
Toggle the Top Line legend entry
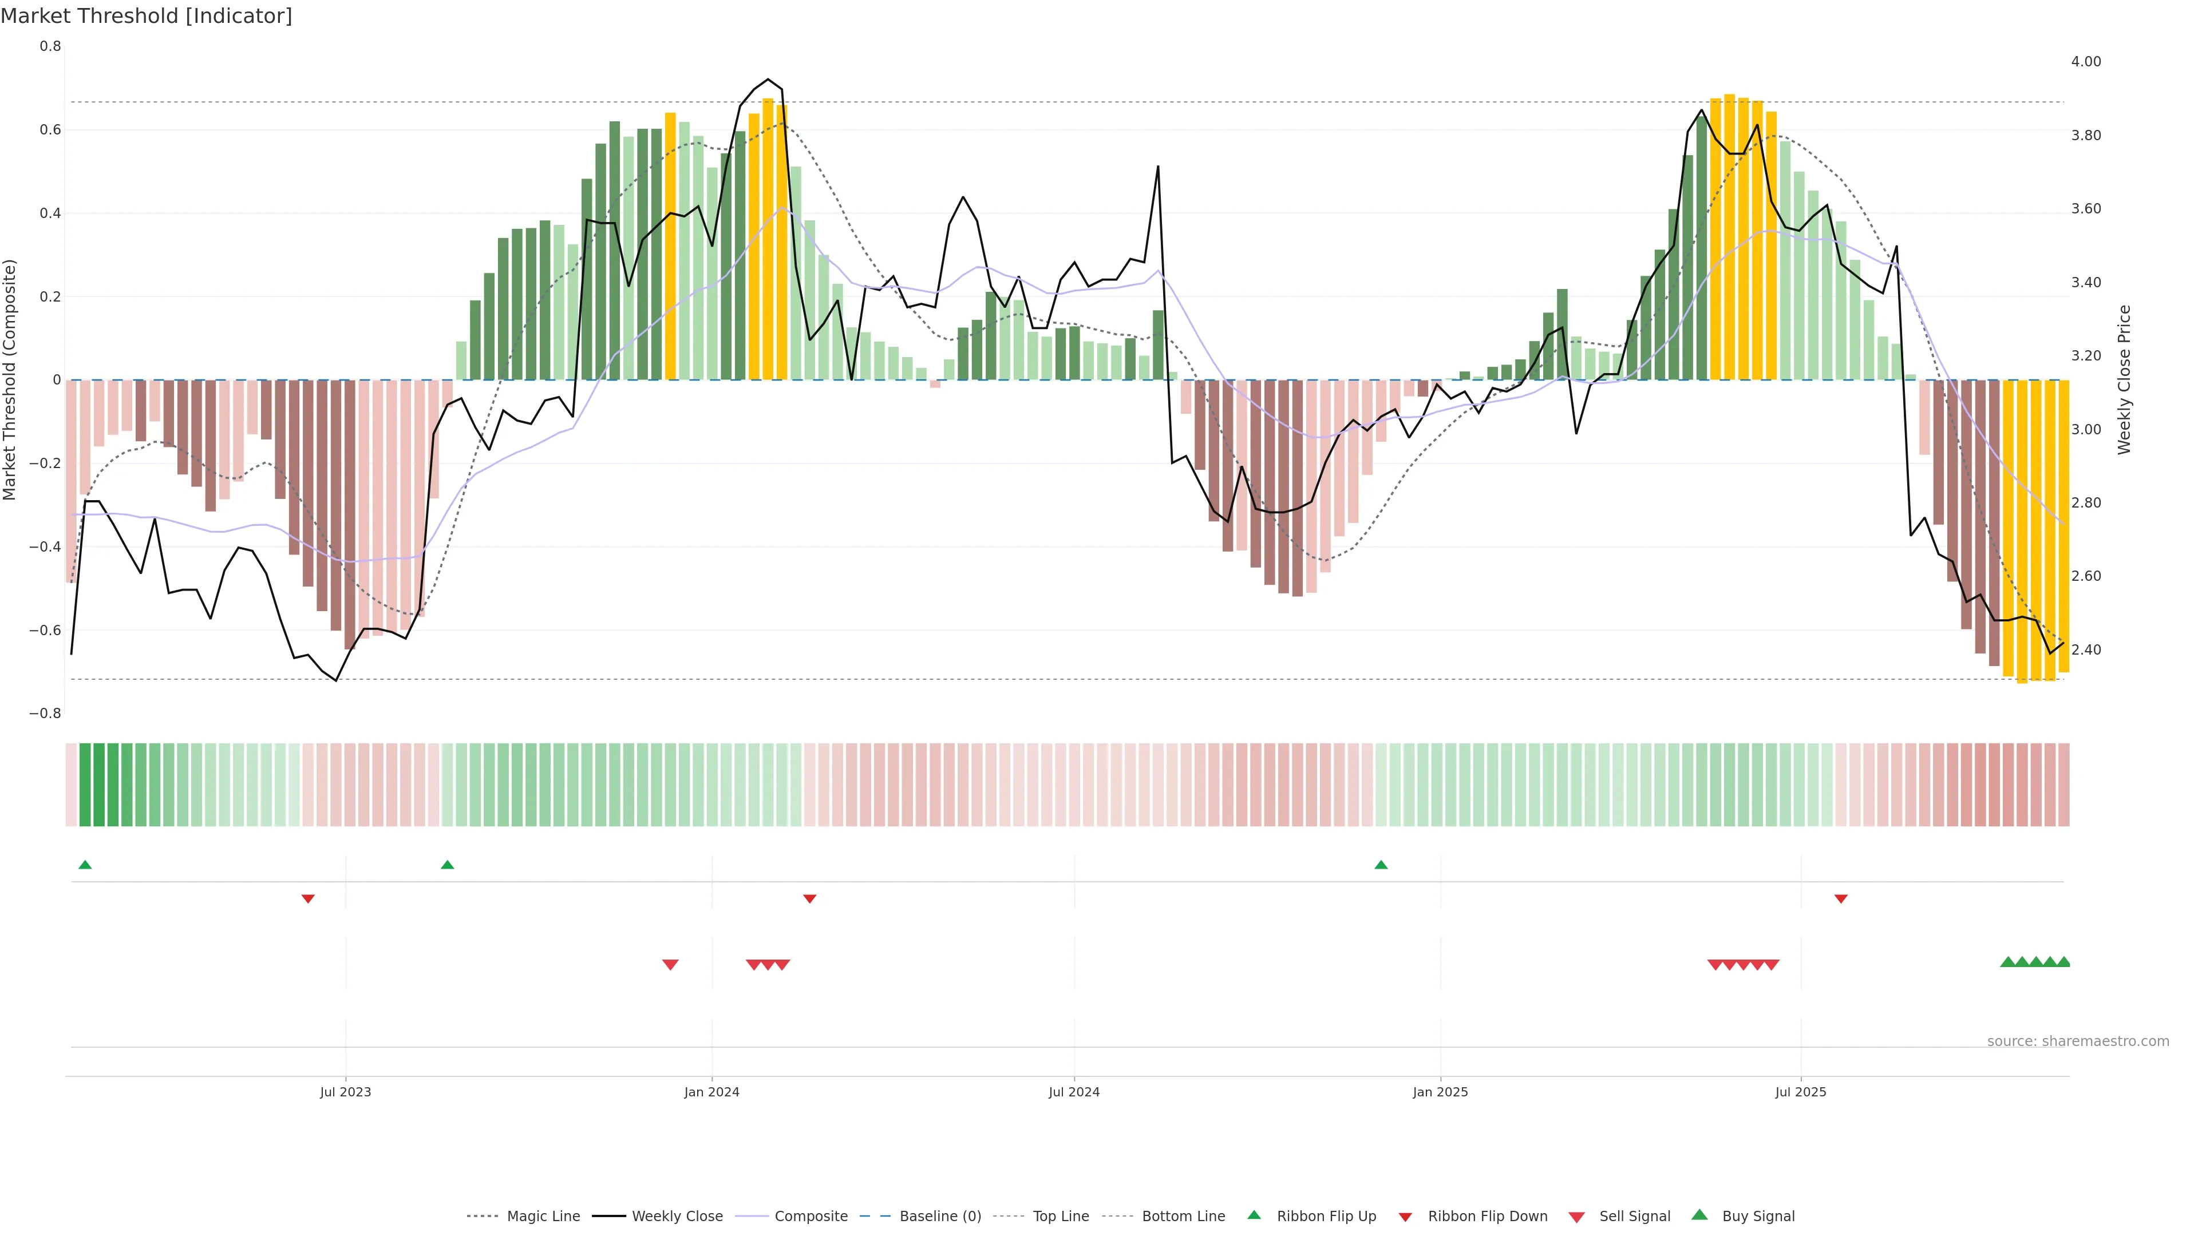point(1061,1217)
